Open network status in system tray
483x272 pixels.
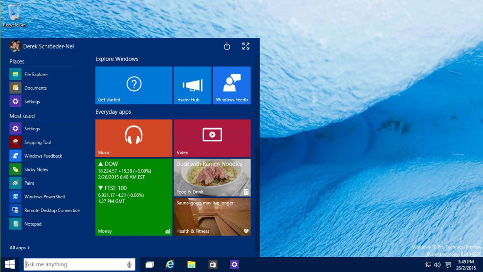click(428, 264)
